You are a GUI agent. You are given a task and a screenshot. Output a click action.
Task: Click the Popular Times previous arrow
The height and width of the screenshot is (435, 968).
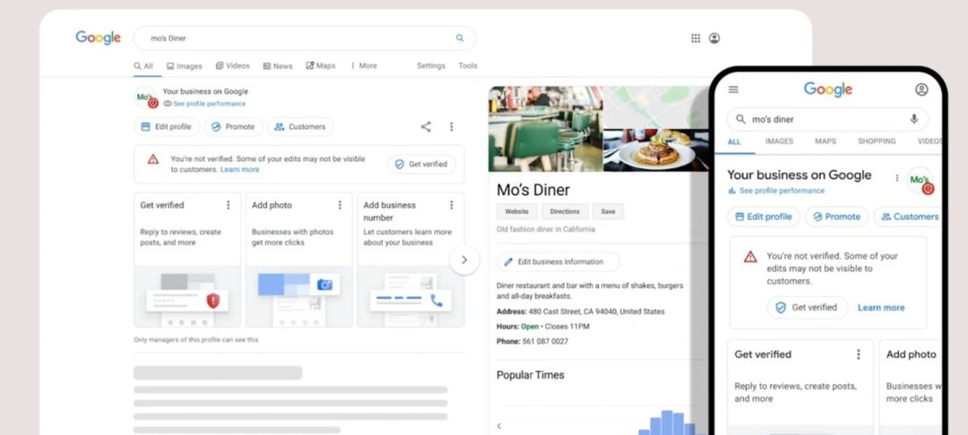[x=499, y=426]
